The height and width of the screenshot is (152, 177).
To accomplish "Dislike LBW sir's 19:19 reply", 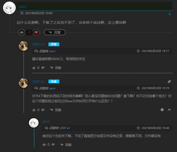I will (x=43, y=110).
